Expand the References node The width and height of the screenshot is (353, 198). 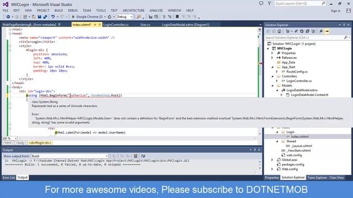[272, 58]
